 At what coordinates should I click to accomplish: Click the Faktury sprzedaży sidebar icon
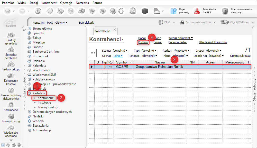coord(11,35)
